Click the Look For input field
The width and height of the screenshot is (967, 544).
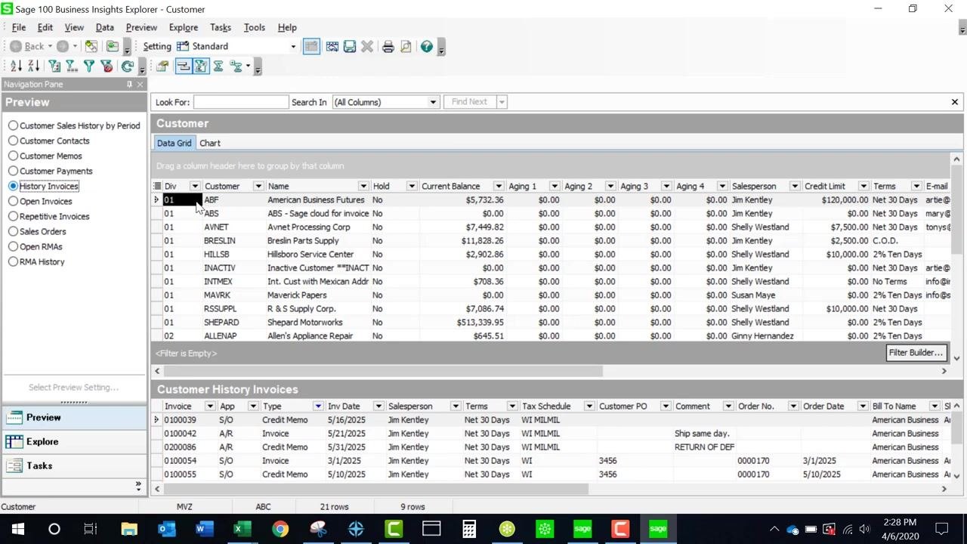pyautogui.click(x=241, y=102)
